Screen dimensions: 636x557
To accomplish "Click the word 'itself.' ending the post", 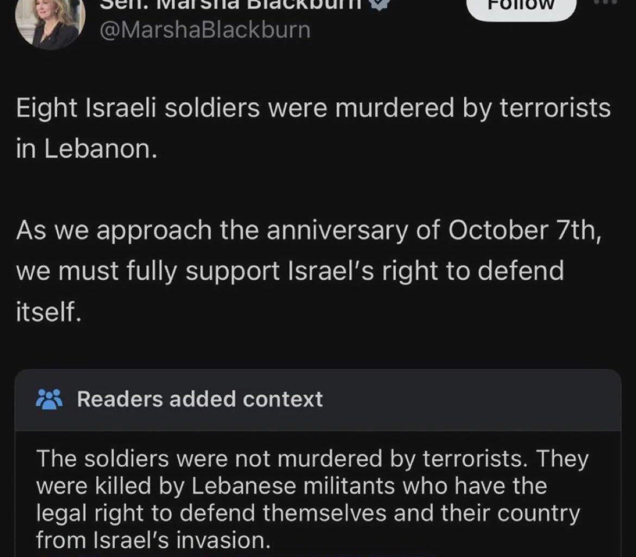I will click(49, 312).
